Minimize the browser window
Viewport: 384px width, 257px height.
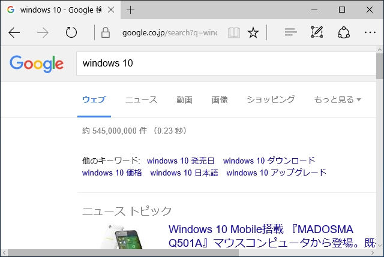click(314, 10)
